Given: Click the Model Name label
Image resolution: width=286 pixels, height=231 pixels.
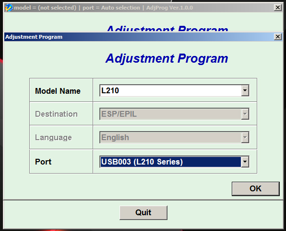Looking at the screenshot, I should point(58,91).
